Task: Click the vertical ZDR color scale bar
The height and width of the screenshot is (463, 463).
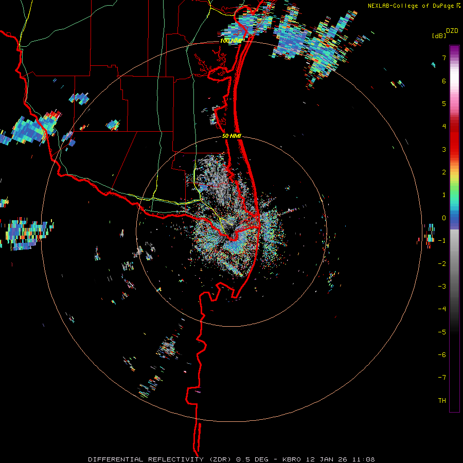Action: click(454, 228)
